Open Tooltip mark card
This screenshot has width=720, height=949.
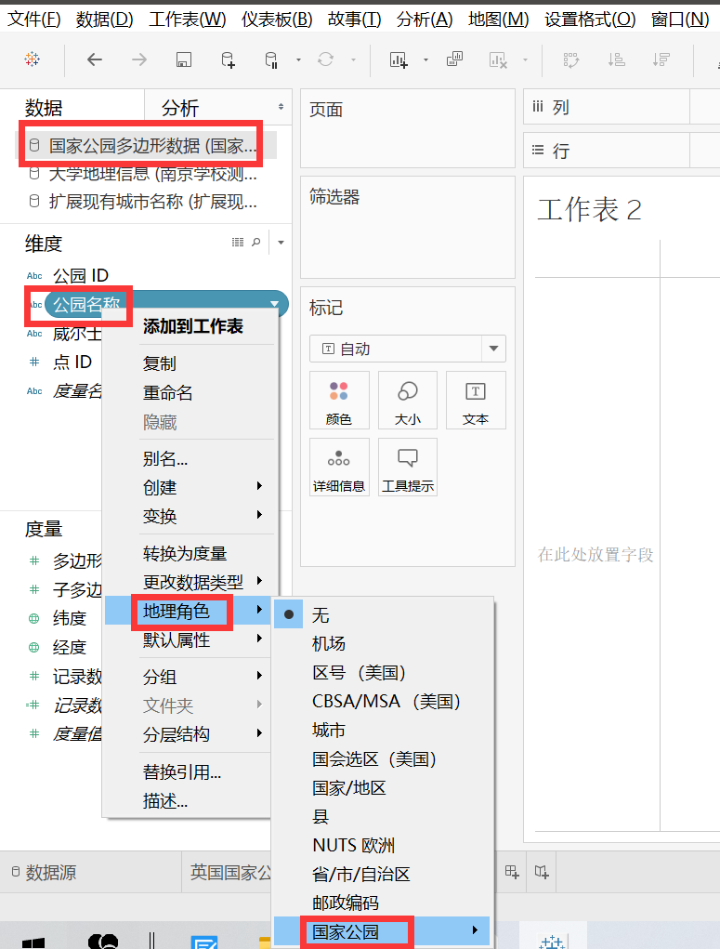[x=407, y=468]
